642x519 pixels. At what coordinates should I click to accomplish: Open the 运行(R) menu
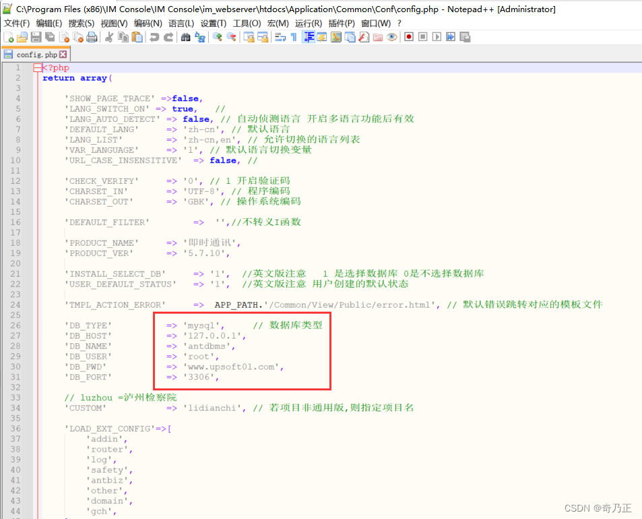coord(309,24)
